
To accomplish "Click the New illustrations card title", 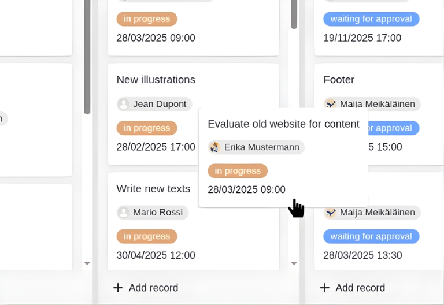I will [x=156, y=80].
